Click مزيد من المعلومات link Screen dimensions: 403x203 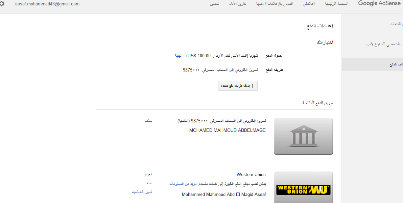tap(183, 184)
